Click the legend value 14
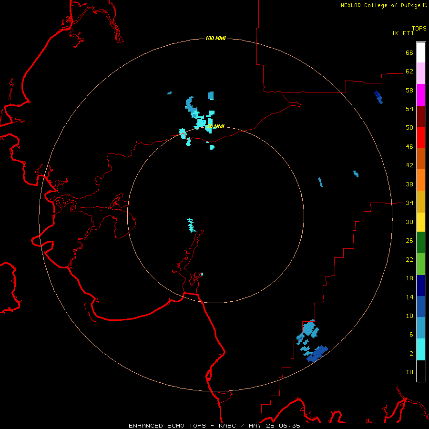The height and width of the screenshot is (429, 429). coord(409,297)
